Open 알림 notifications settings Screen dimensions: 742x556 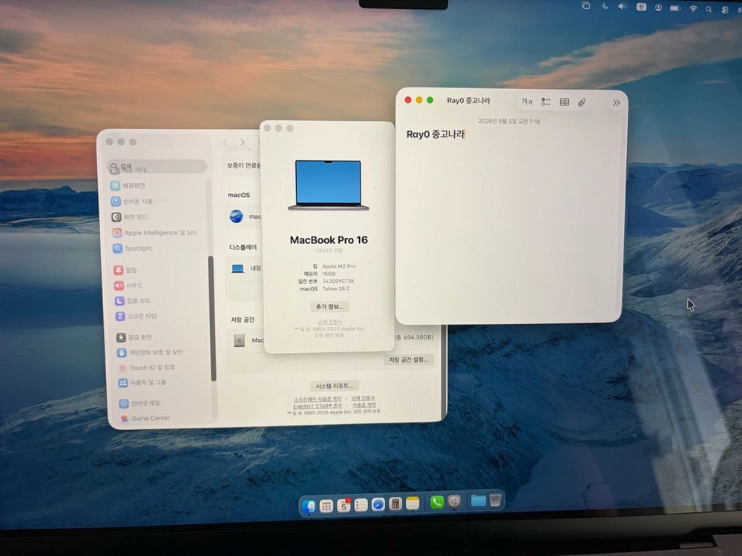click(x=125, y=270)
